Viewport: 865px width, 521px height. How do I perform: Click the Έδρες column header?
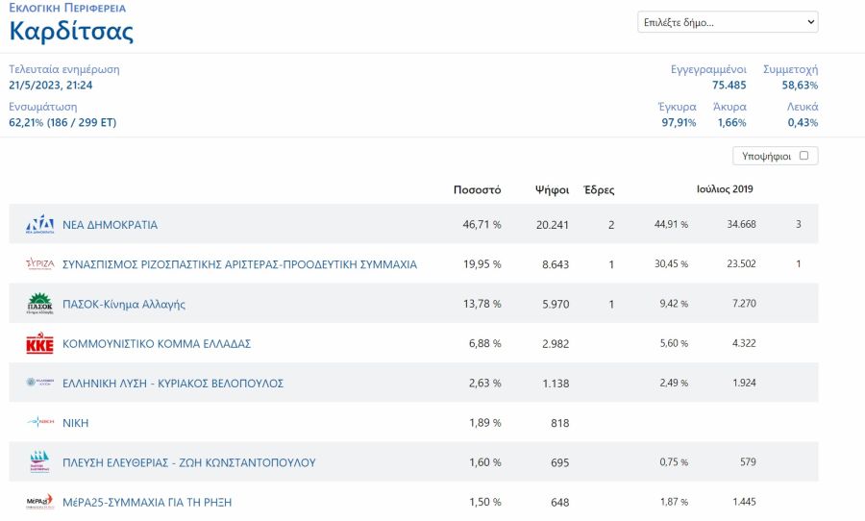(x=599, y=190)
